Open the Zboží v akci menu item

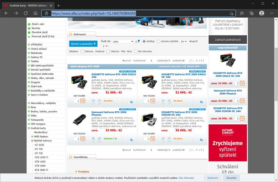38,24
